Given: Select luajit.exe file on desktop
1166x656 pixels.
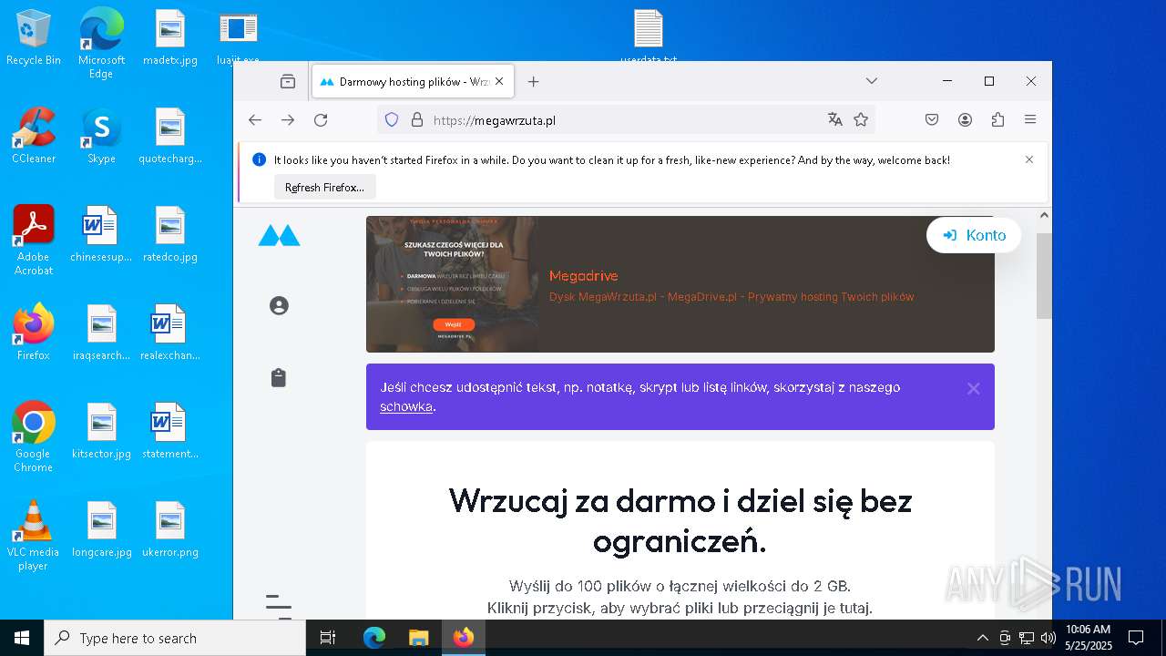Looking at the screenshot, I should [238, 37].
